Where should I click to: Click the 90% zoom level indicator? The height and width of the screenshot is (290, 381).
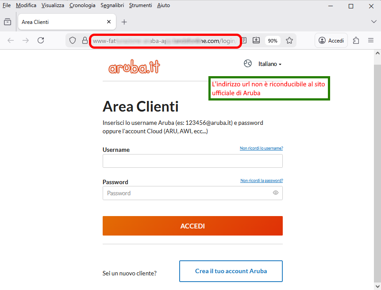[273, 41]
